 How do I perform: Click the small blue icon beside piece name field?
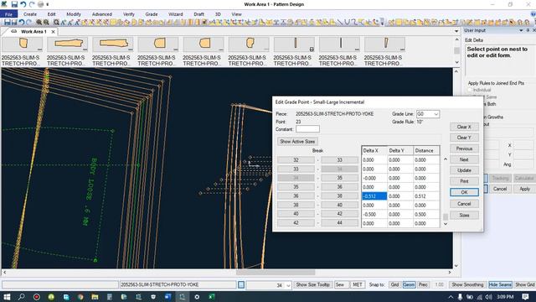(x=241, y=285)
